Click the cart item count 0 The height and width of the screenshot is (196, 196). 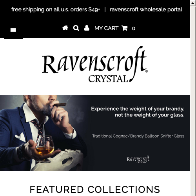133,28
